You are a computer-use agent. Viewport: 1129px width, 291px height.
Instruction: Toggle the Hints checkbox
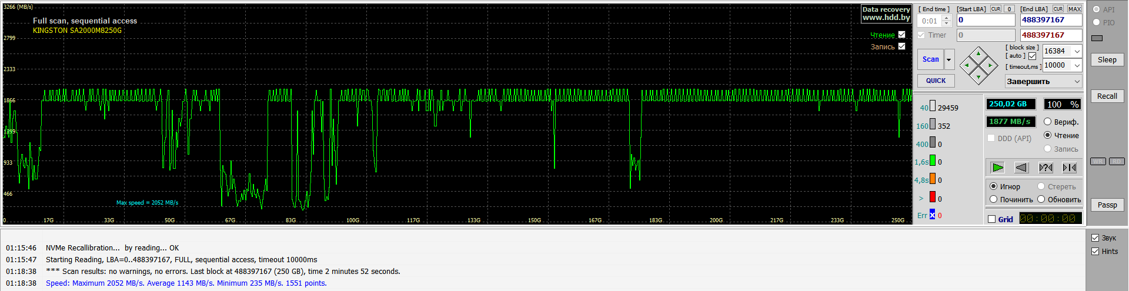1095,252
